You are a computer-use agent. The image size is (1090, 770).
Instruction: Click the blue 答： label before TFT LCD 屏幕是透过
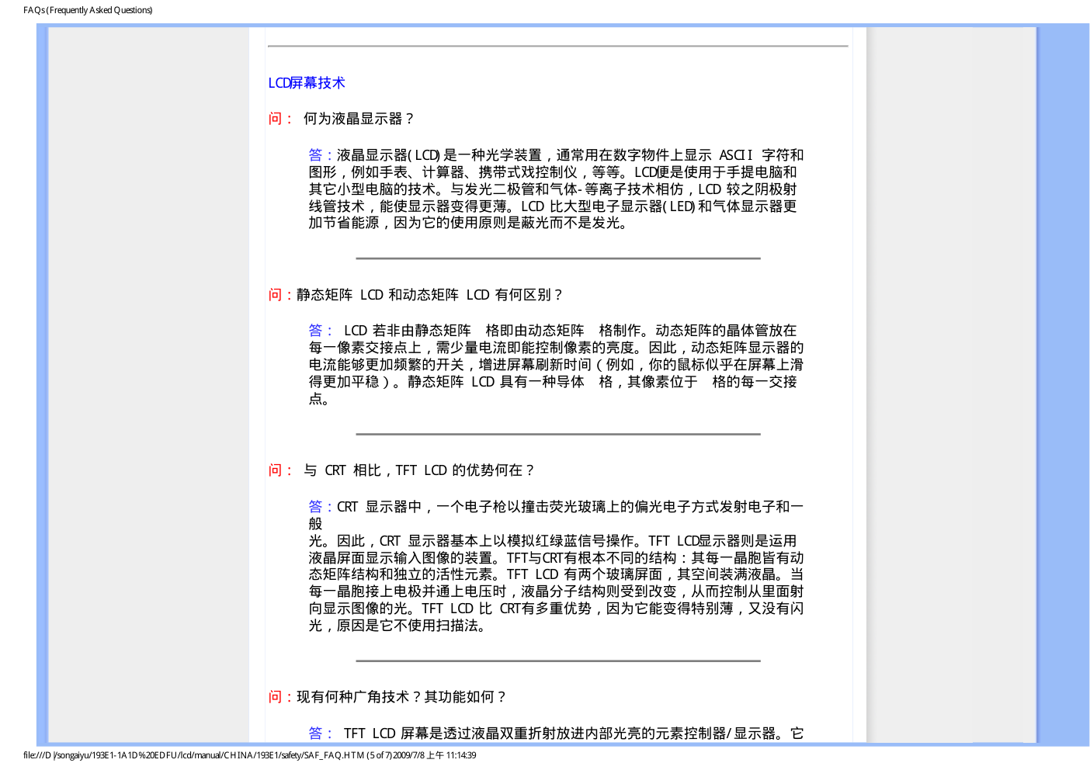321,734
